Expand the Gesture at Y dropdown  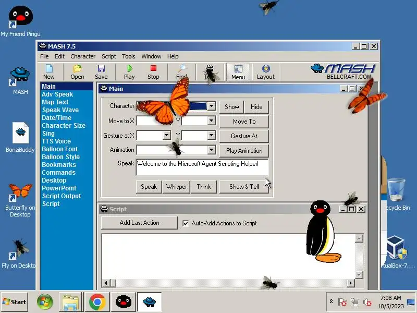[x=211, y=135]
